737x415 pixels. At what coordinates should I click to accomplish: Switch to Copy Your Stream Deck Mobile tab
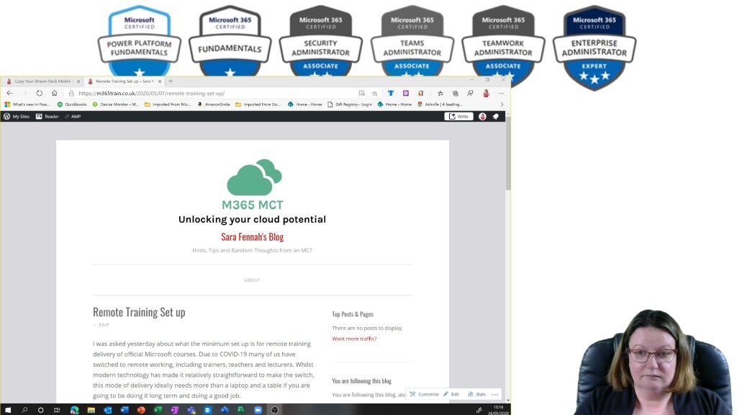[42, 81]
